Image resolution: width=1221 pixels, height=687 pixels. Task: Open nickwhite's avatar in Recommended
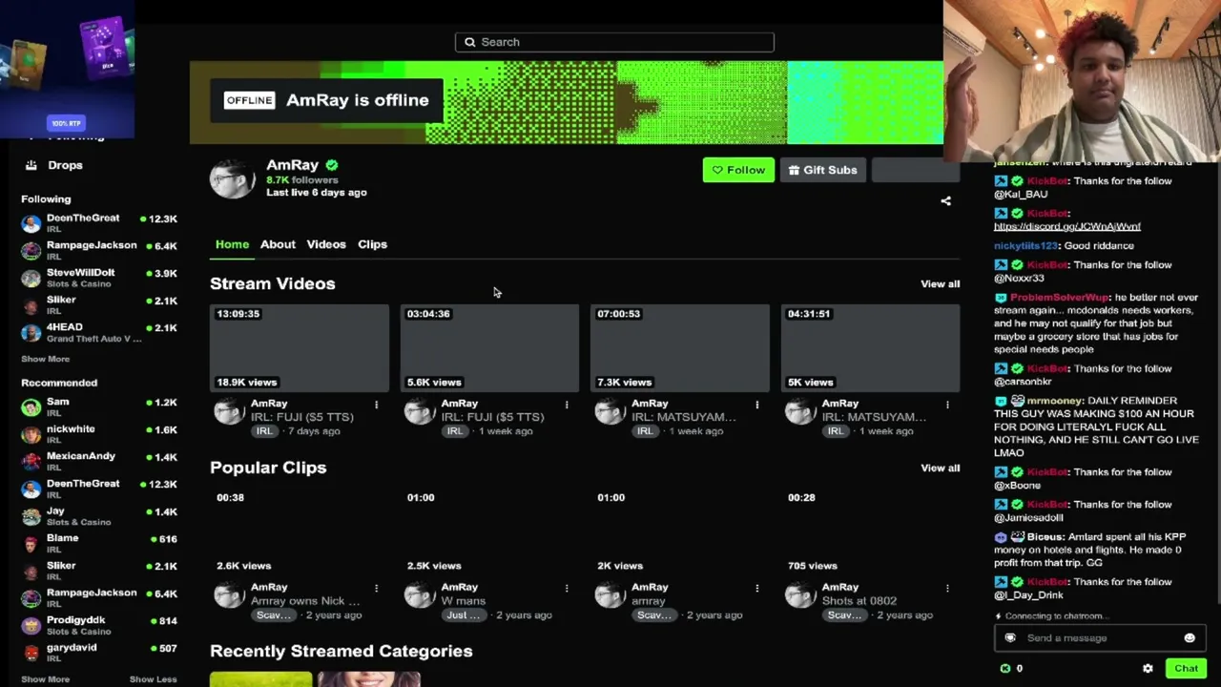click(x=31, y=435)
